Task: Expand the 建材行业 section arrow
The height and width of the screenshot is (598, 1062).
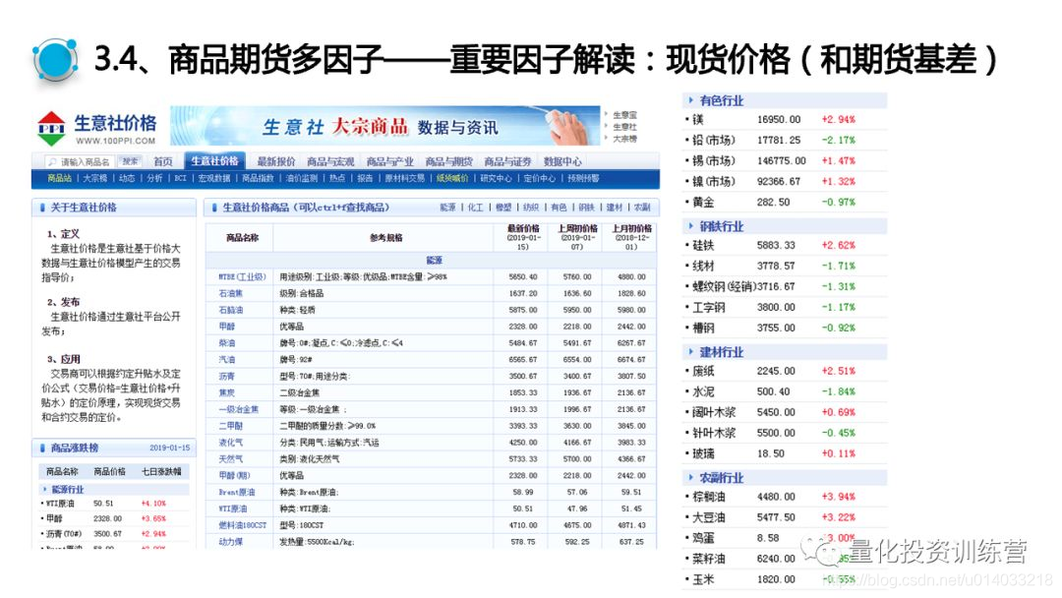Action: [690, 352]
